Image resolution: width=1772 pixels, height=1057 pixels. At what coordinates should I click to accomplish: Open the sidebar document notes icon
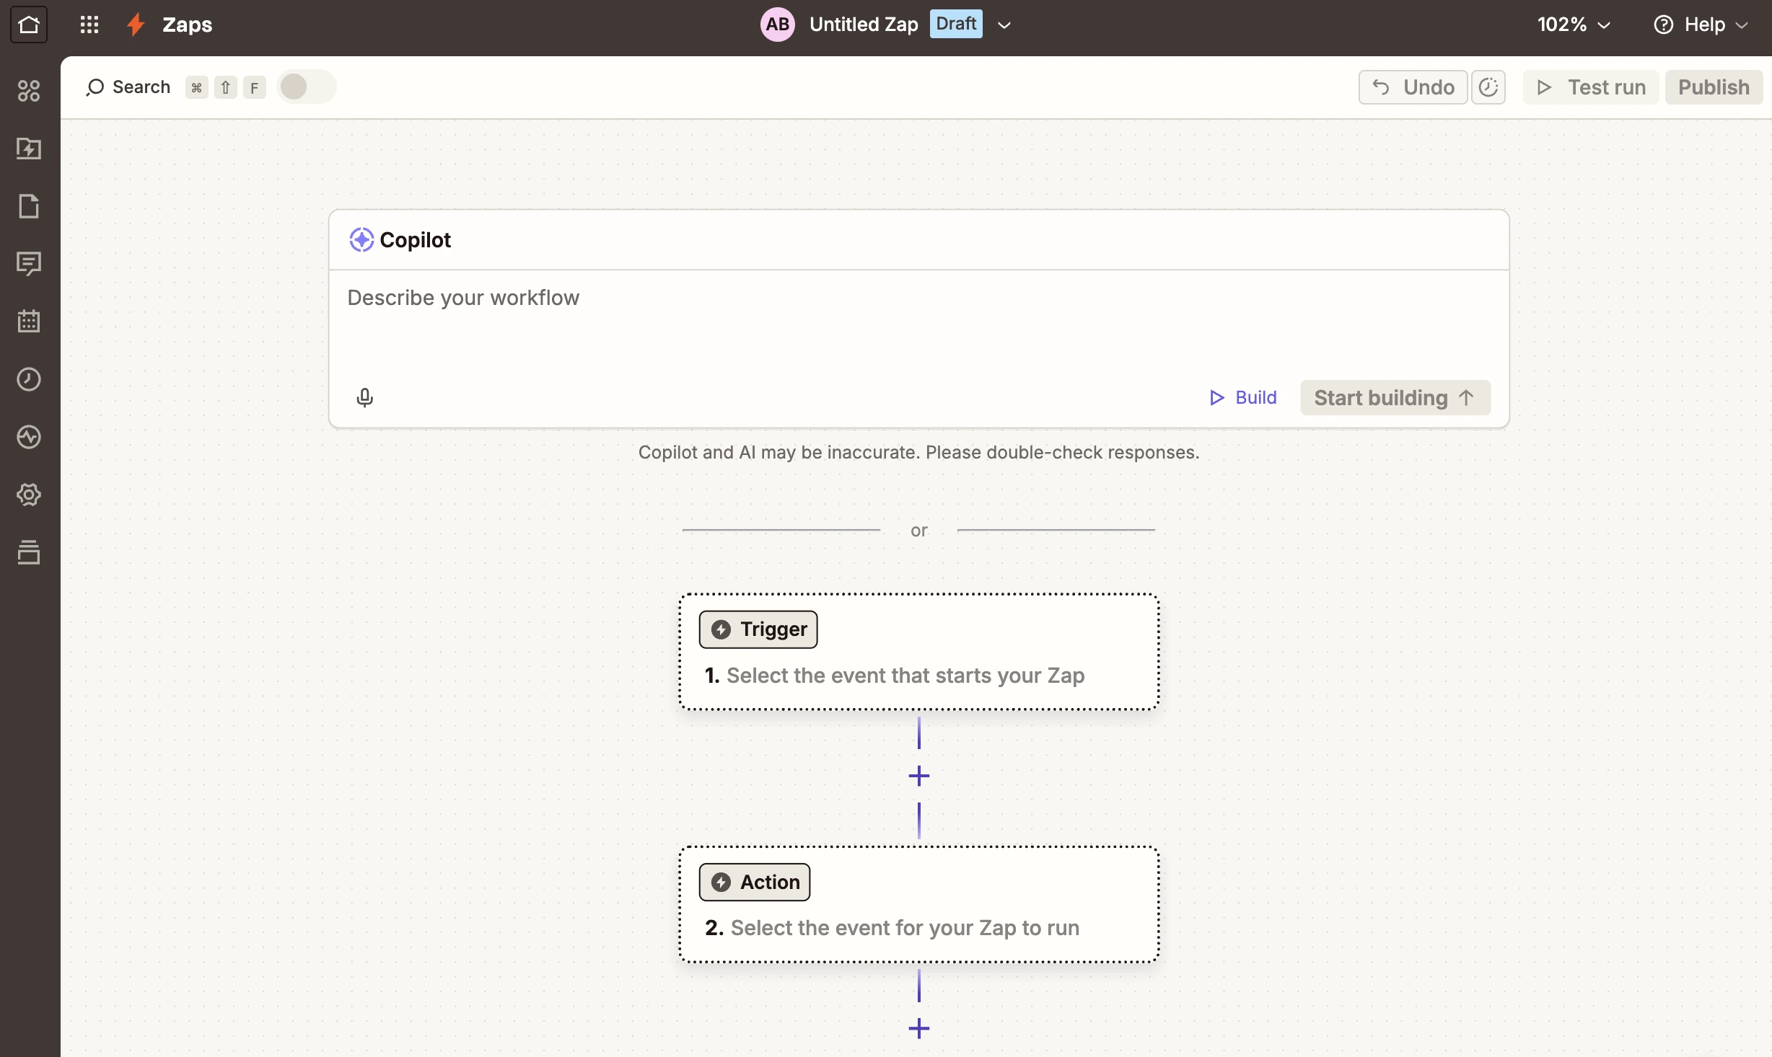(x=29, y=206)
